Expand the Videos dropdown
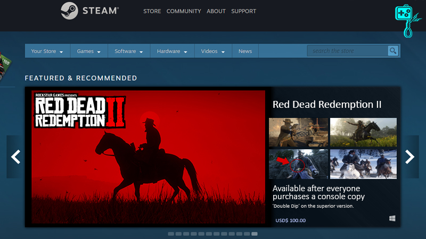This screenshot has height=239, width=426. coord(213,51)
